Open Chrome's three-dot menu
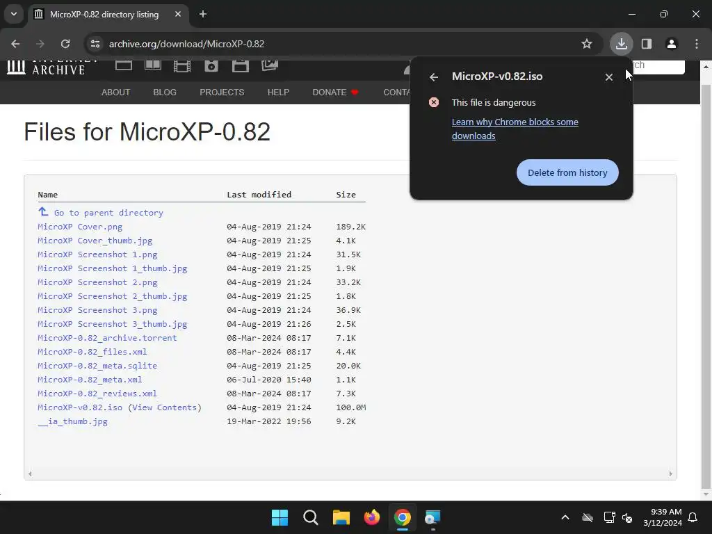Image resolution: width=712 pixels, height=534 pixels. click(x=697, y=44)
